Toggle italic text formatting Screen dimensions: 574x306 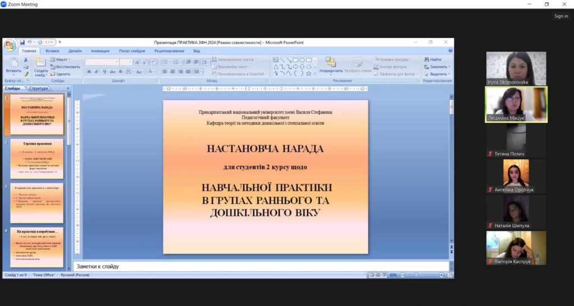[97, 72]
